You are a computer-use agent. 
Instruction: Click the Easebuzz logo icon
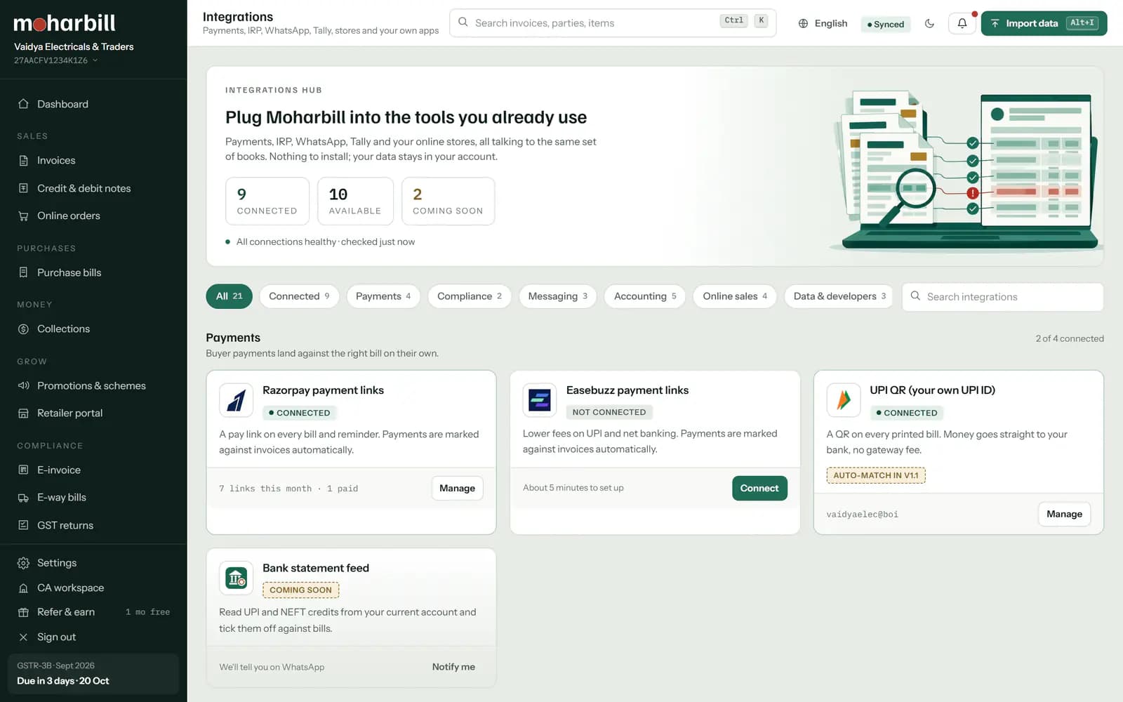click(540, 400)
